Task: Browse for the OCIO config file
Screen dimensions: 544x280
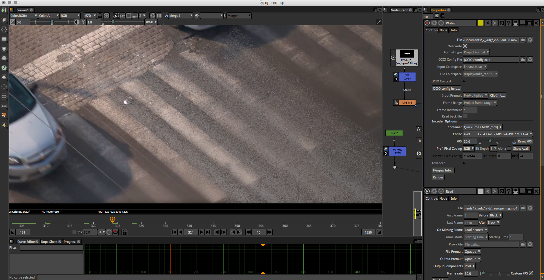Action: 523,59
